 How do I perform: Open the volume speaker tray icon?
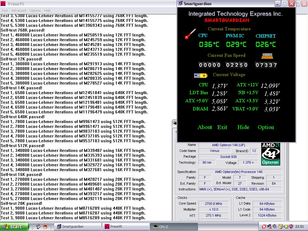pyautogui.click(x=275, y=226)
